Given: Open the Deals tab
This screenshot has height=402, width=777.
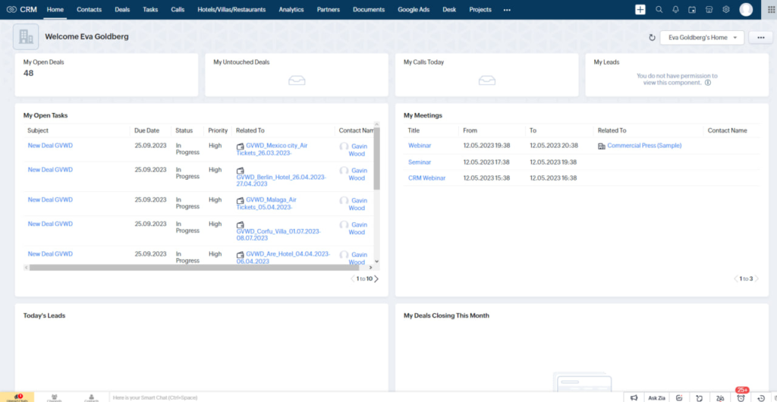Looking at the screenshot, I should [x=122, y=10].
